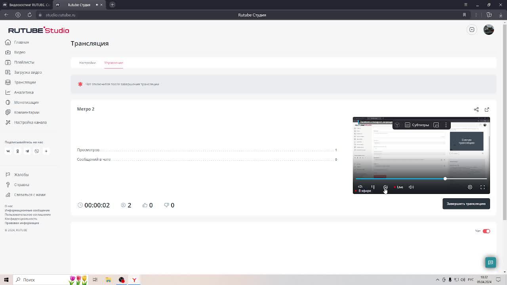
Task: Click the share broadcast icon
Action: (476, 110)
